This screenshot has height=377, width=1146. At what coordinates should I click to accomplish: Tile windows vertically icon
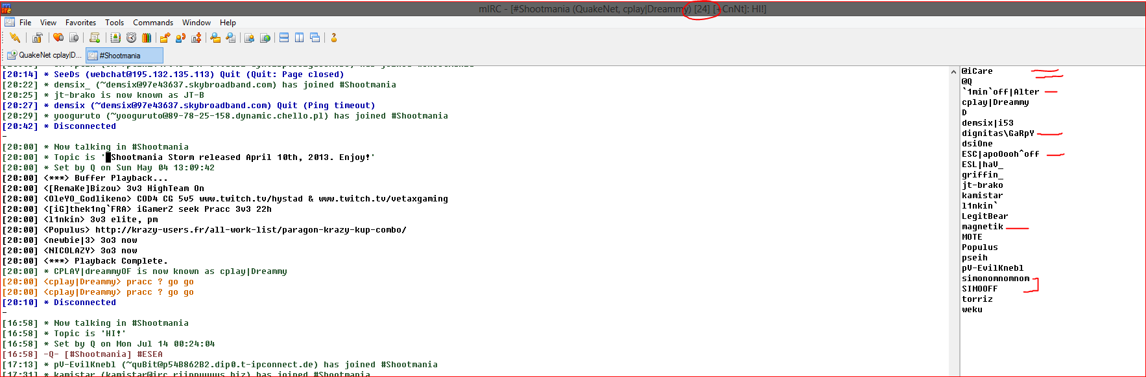coord(299,38)
